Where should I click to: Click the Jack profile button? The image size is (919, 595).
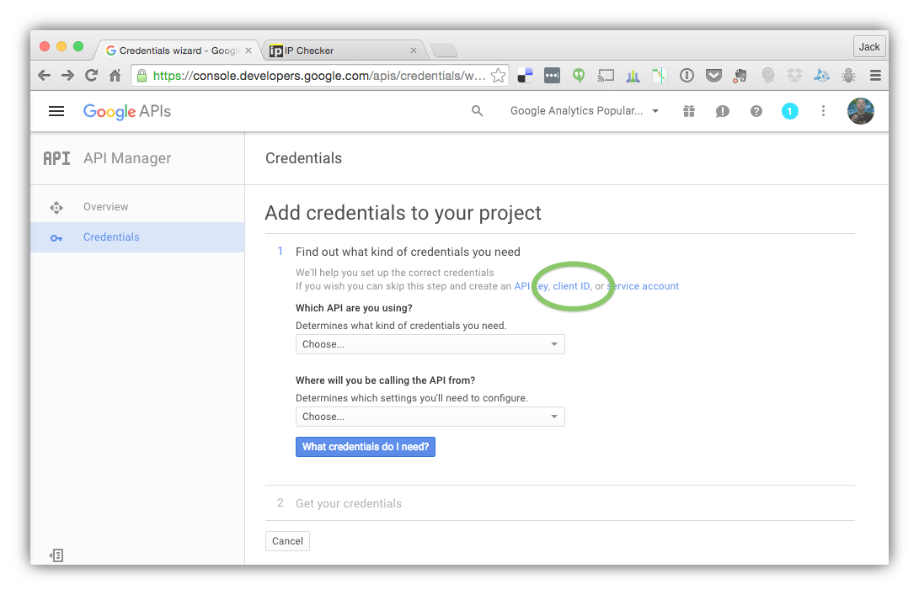pyautogui.click(x=869, y=47)
